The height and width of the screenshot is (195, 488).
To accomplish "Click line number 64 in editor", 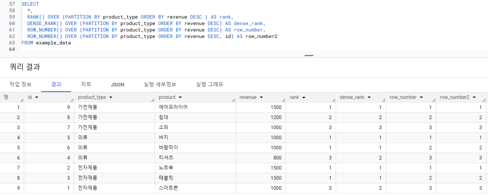I will pyautogui.click(x=12, y=49).
